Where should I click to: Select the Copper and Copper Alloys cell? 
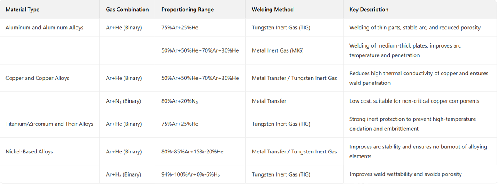click(37, 78)
